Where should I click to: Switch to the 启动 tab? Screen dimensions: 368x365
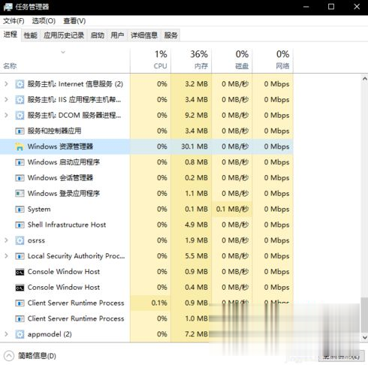coord(97,35)
